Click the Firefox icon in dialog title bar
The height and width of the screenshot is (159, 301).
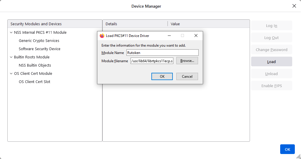tap(102, 36)
